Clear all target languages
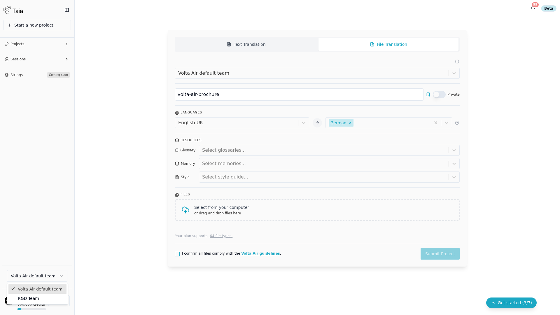 [436, 123]
